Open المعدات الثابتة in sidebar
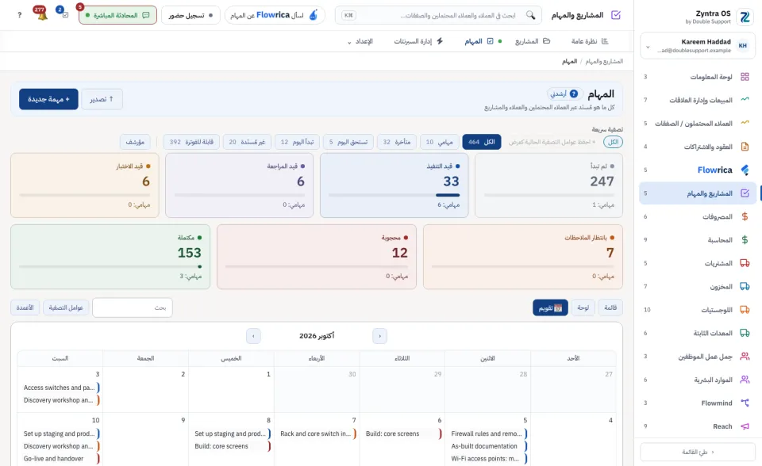762x466 pixels. coord(697,333)
